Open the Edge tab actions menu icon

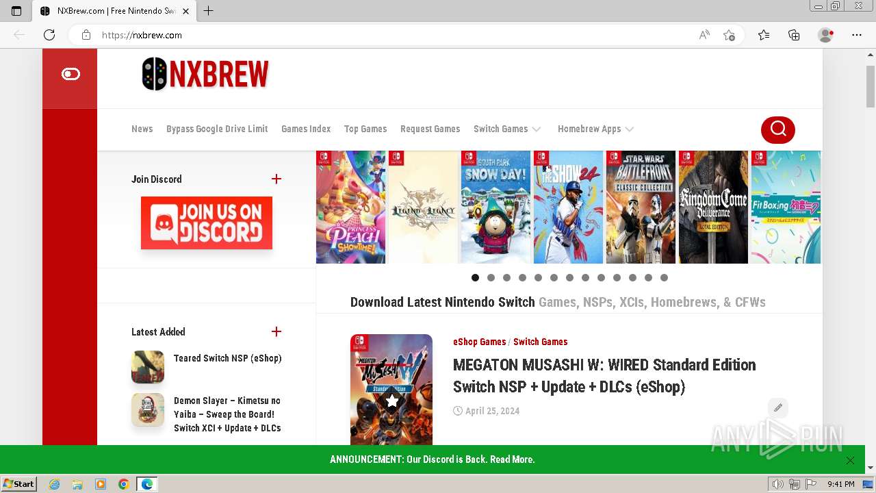(16, 11)
